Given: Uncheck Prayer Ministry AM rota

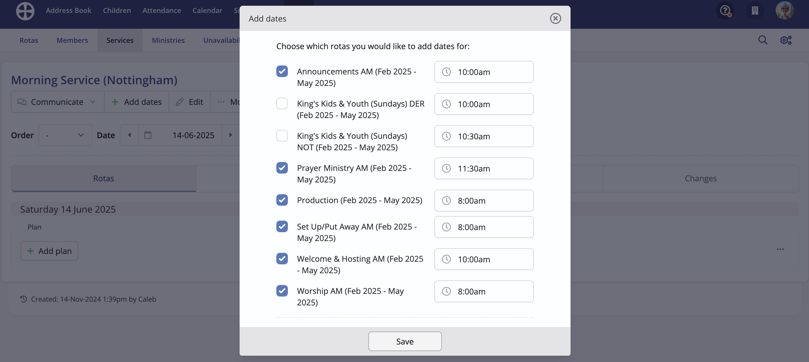Looking at the screenshot, I should click(282, 168).
